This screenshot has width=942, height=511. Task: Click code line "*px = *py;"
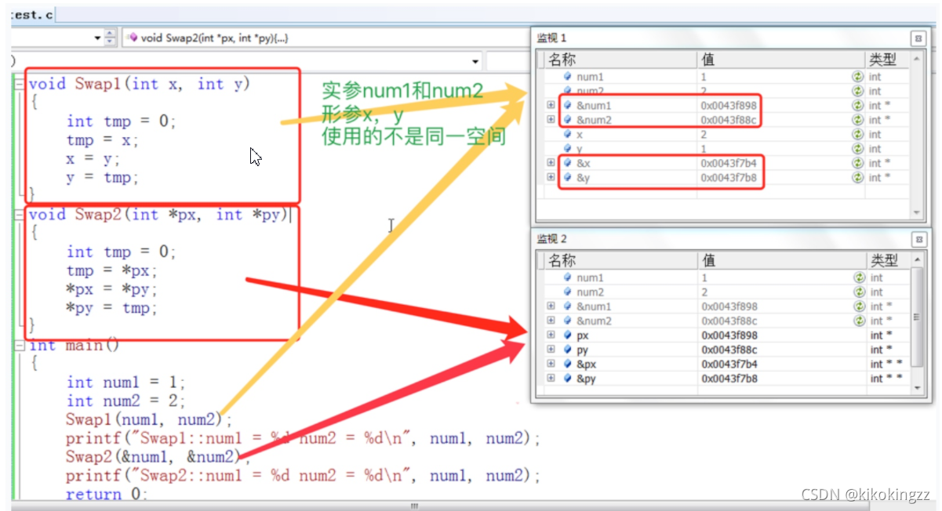point(112,289)
